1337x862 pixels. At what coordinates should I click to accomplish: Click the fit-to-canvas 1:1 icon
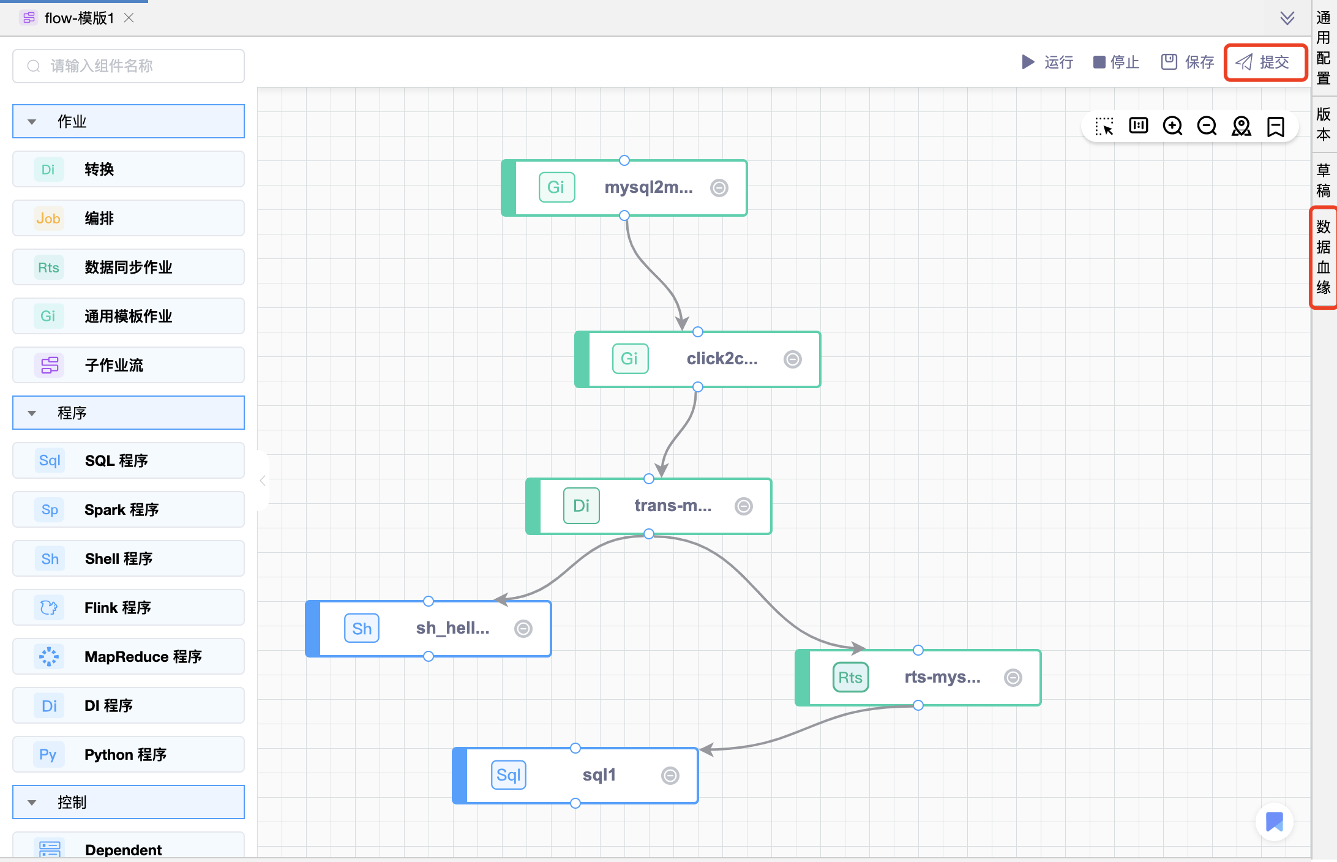click(1139, 126)
